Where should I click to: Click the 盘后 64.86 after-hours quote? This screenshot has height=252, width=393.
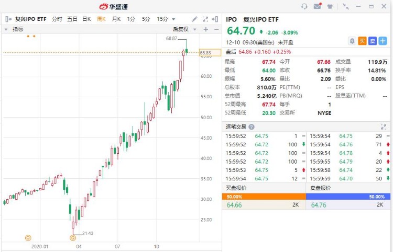click(x=258, y=52)
